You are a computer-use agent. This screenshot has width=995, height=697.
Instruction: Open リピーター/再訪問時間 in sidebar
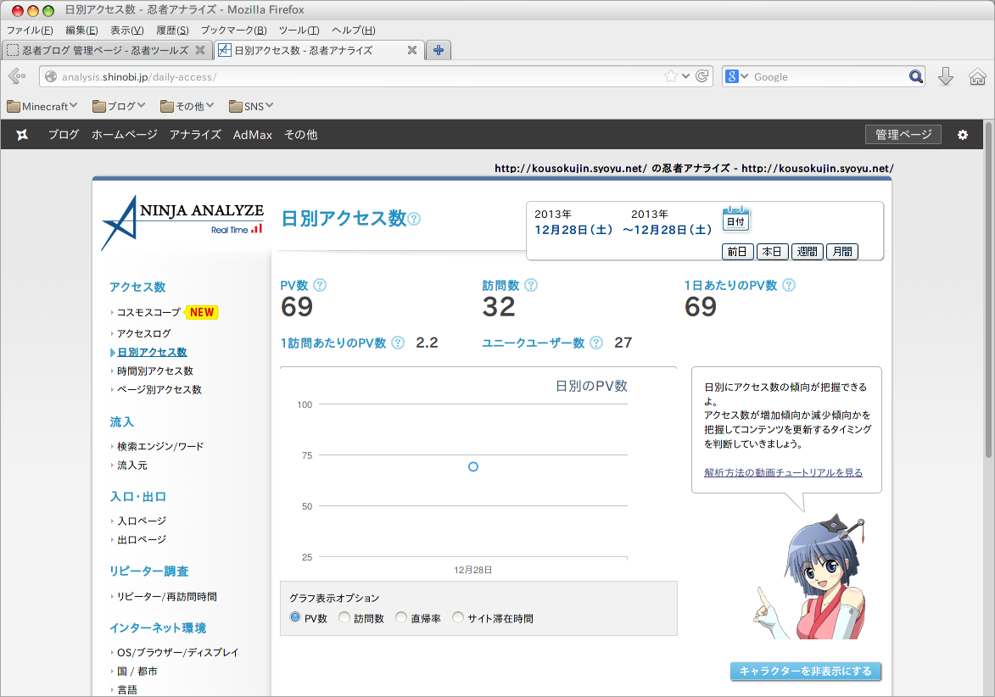167,597
